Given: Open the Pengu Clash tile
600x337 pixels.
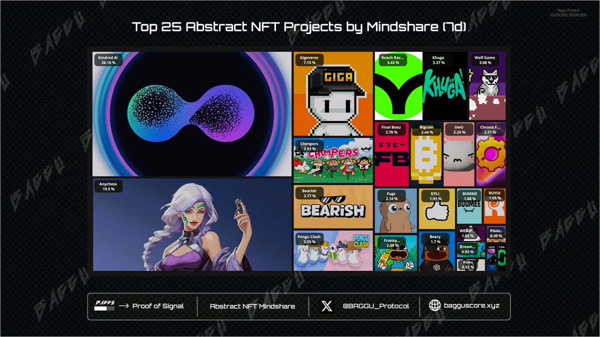Looking at the screenshot, I should (x=333, y=251).
